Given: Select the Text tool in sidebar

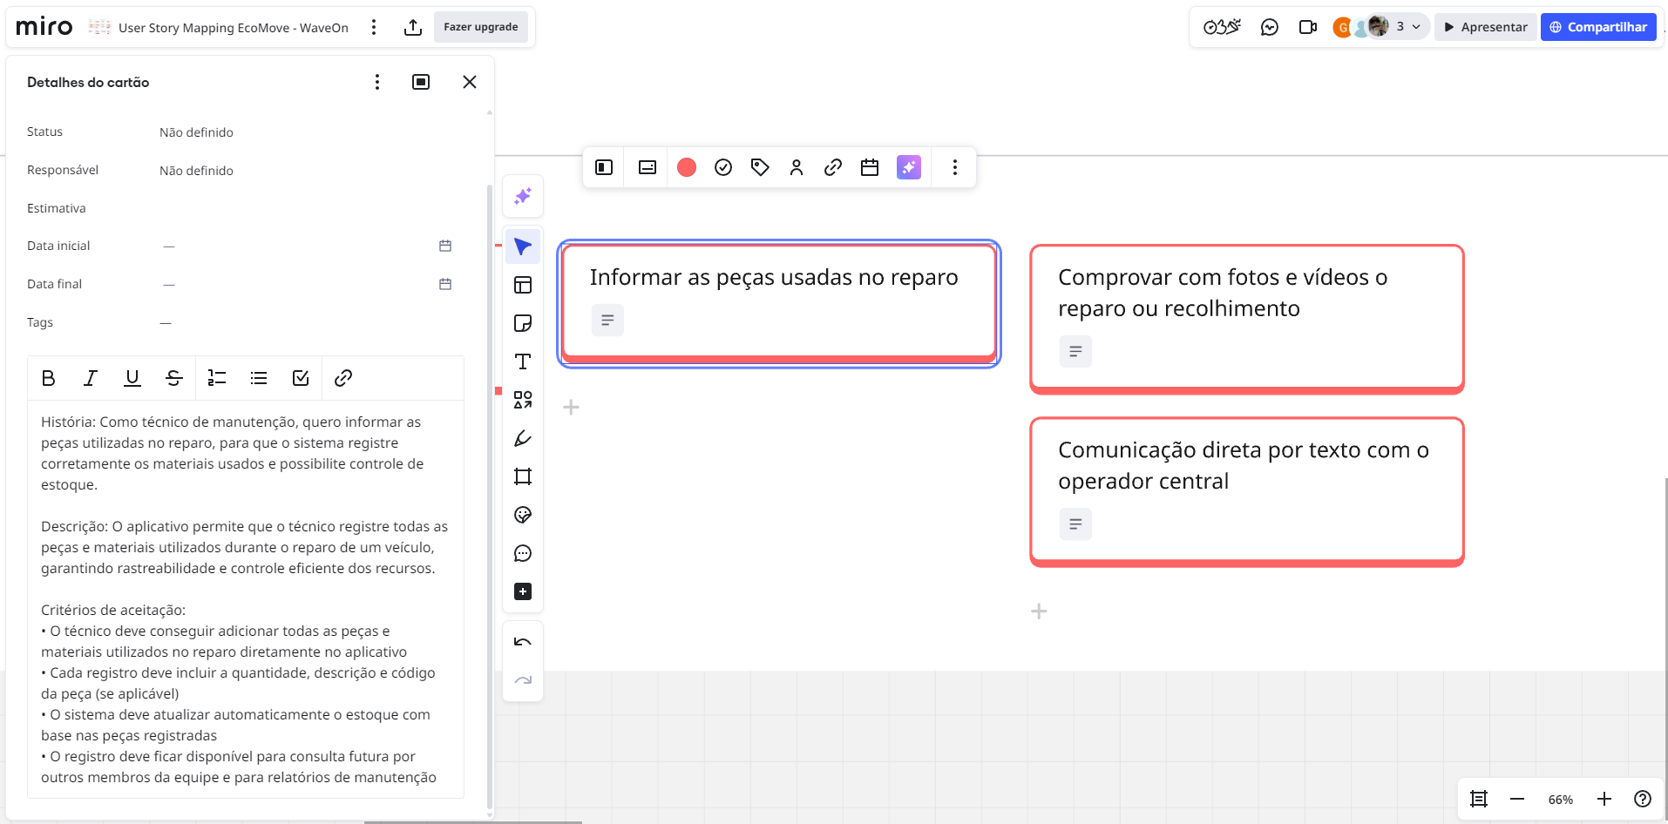Looking at the screenshot, I should click(x=523, y=361).
